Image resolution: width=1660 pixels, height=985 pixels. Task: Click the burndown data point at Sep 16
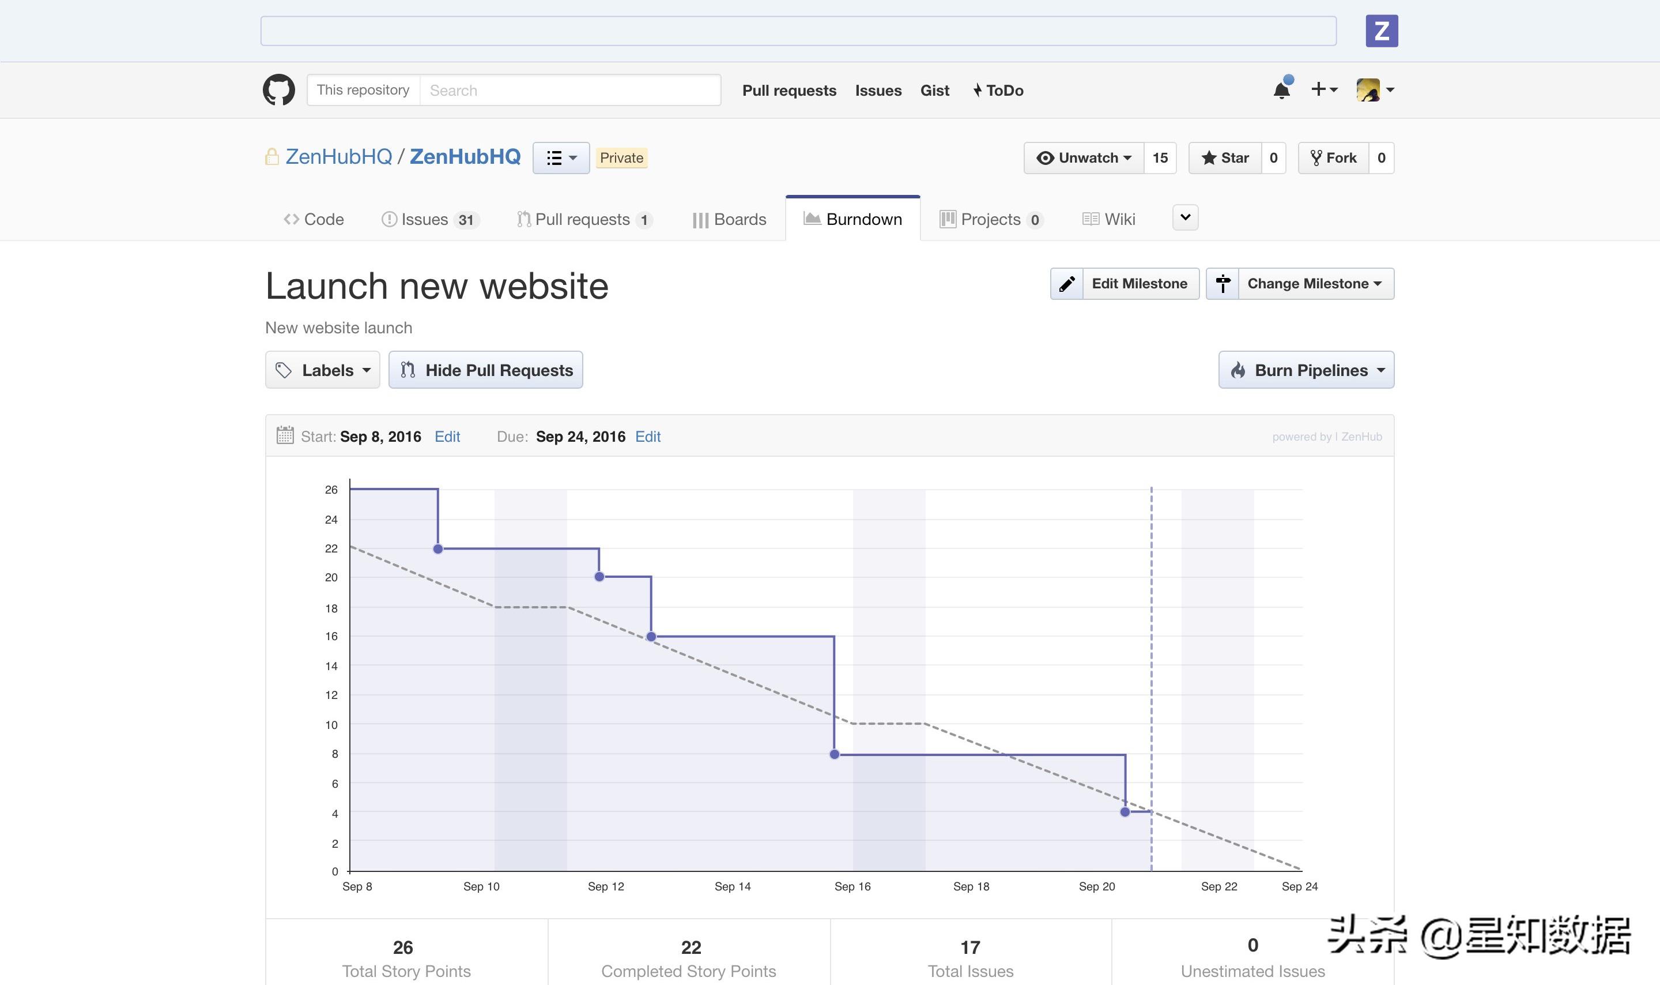[x=834, y=755]
